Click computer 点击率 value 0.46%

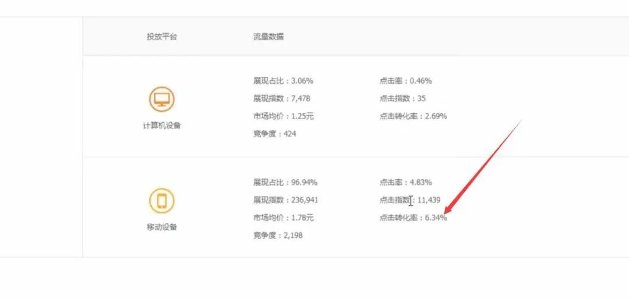click(420, 81)
